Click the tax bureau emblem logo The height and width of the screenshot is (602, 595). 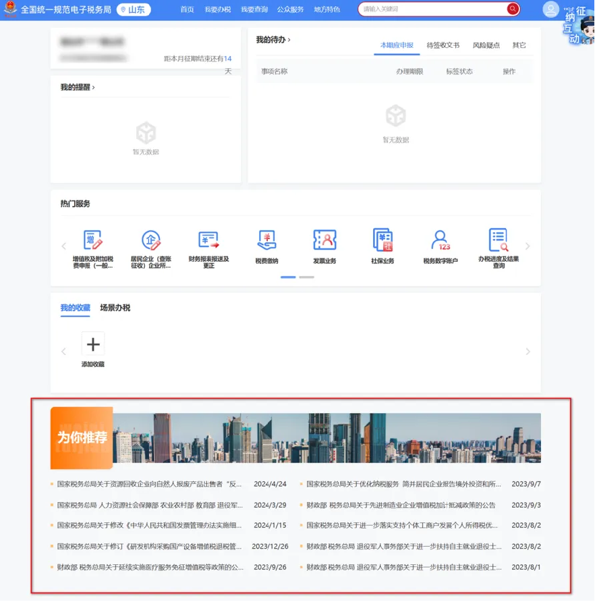tap(10, 9)
